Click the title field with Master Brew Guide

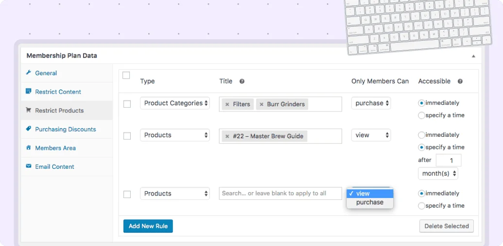coord(280,136)
